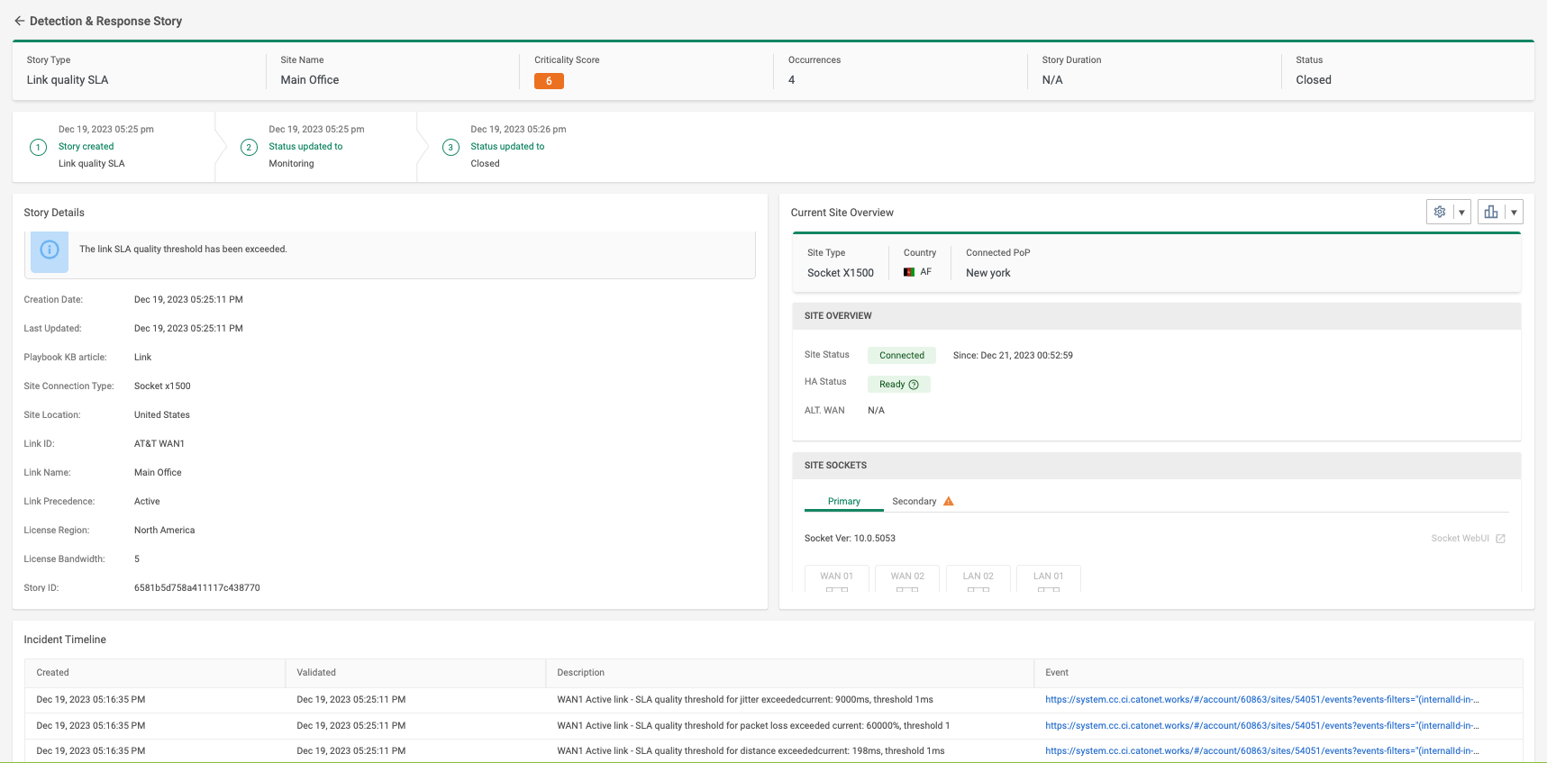
Task: Open event link for packet loss row
Action: [1261, 726]
